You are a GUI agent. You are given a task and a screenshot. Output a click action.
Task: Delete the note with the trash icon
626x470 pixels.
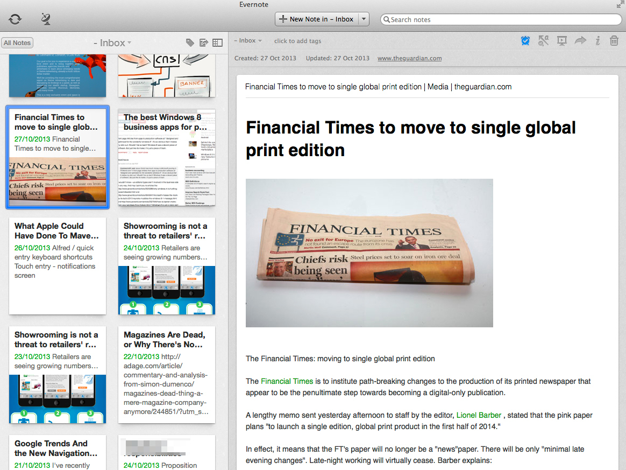pos(614,40)
